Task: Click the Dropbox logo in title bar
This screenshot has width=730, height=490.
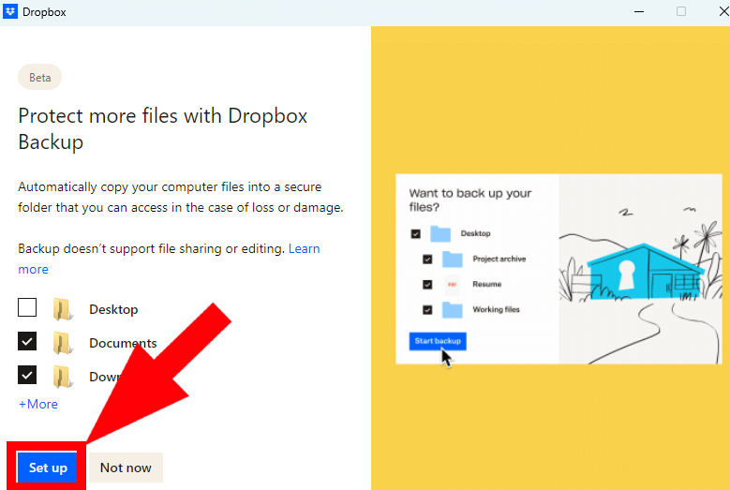Action: click(10, 11)
